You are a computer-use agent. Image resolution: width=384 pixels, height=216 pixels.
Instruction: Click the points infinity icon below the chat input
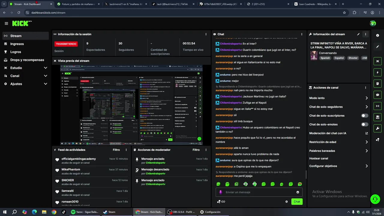(221, 202)
